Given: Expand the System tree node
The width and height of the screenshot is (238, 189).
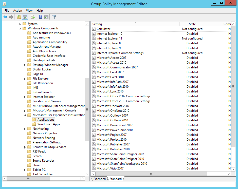Looking at the screenshot, I should 20,24.
